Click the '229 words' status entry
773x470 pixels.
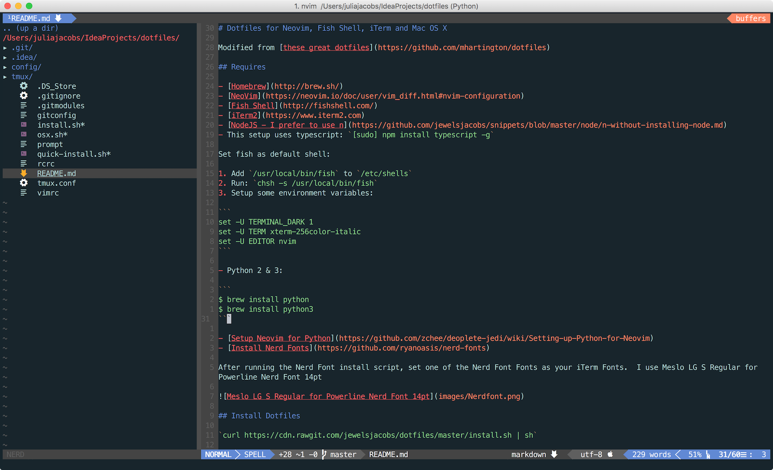(651, 454)
